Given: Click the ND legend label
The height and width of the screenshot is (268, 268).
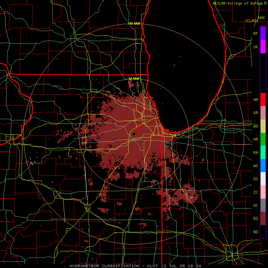Looking at the screenshot, I should point(256,232).
